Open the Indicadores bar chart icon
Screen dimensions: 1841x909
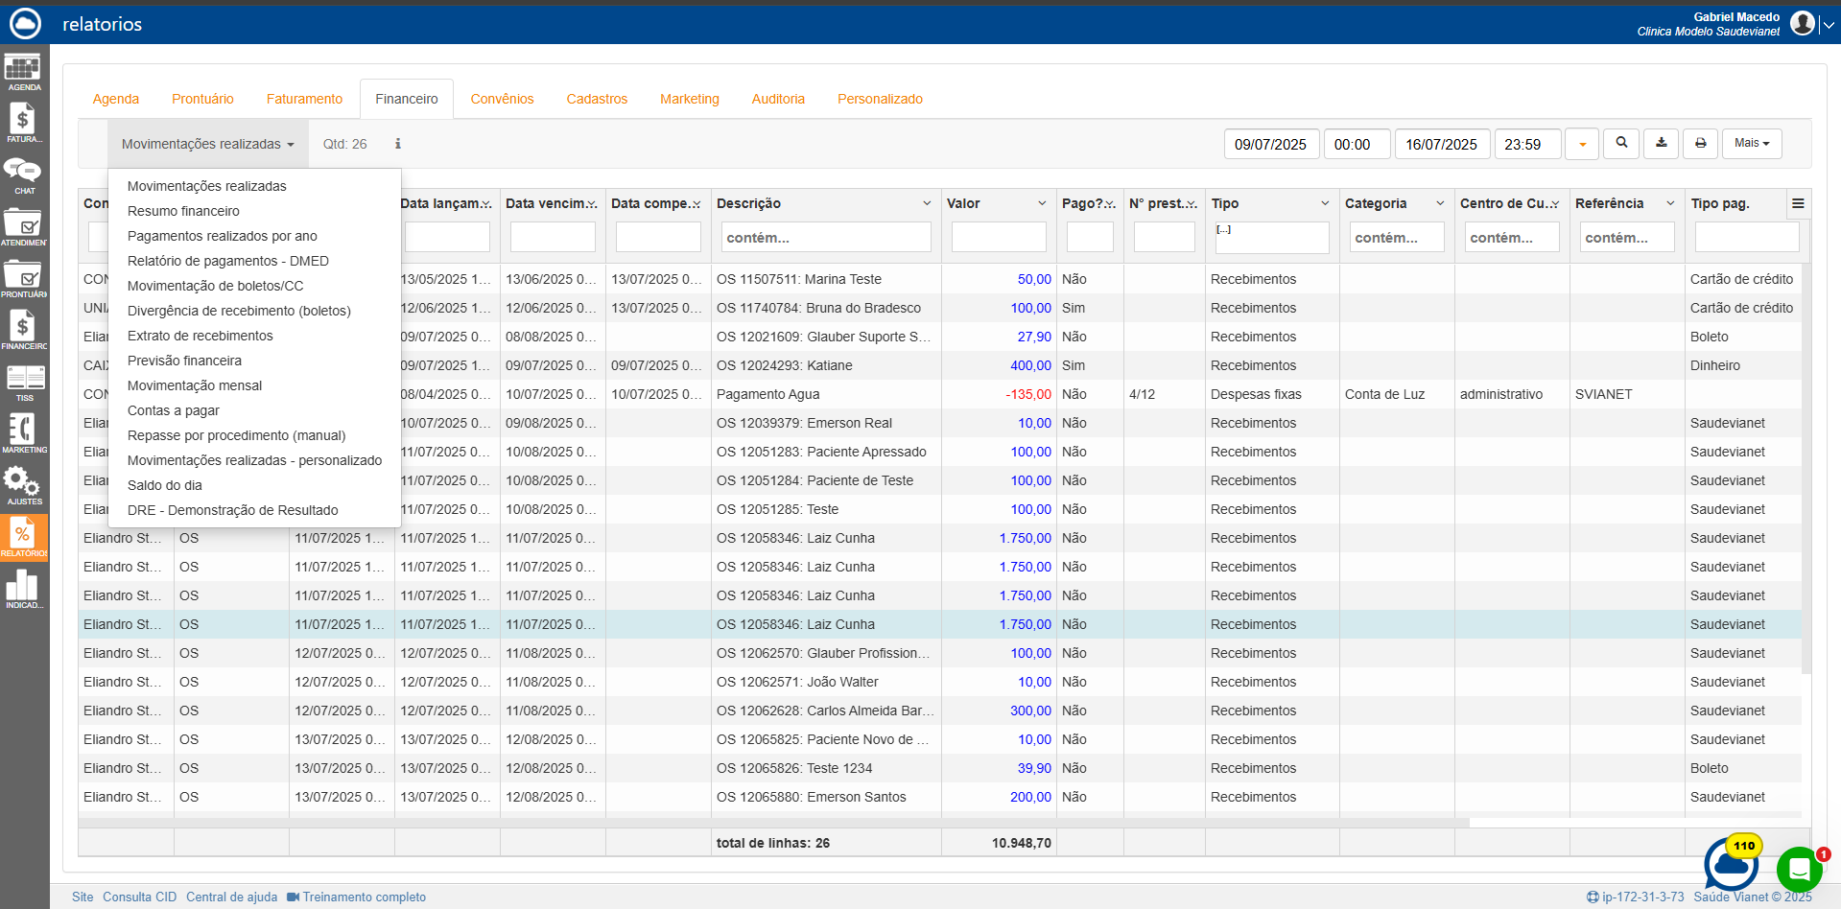23,589
